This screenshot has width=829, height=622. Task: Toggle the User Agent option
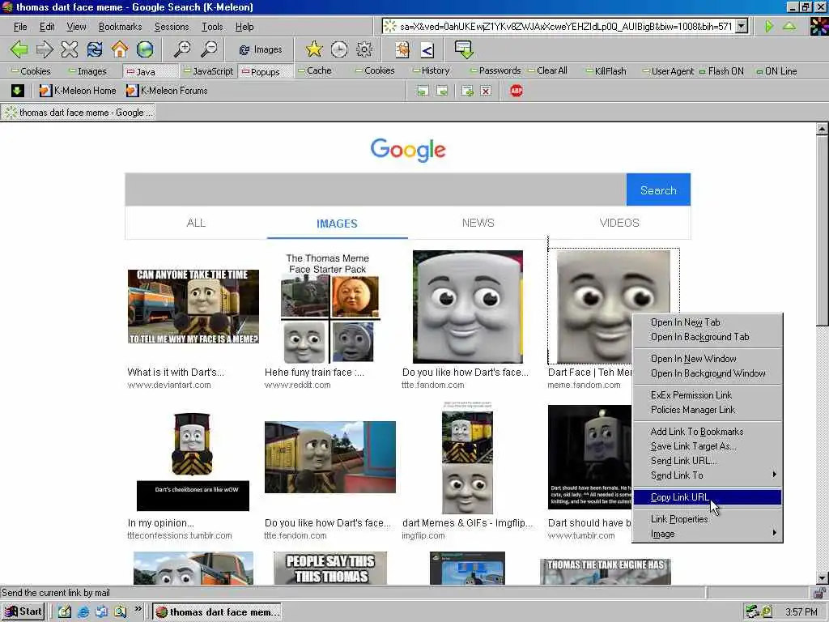[x=668, y=71]
